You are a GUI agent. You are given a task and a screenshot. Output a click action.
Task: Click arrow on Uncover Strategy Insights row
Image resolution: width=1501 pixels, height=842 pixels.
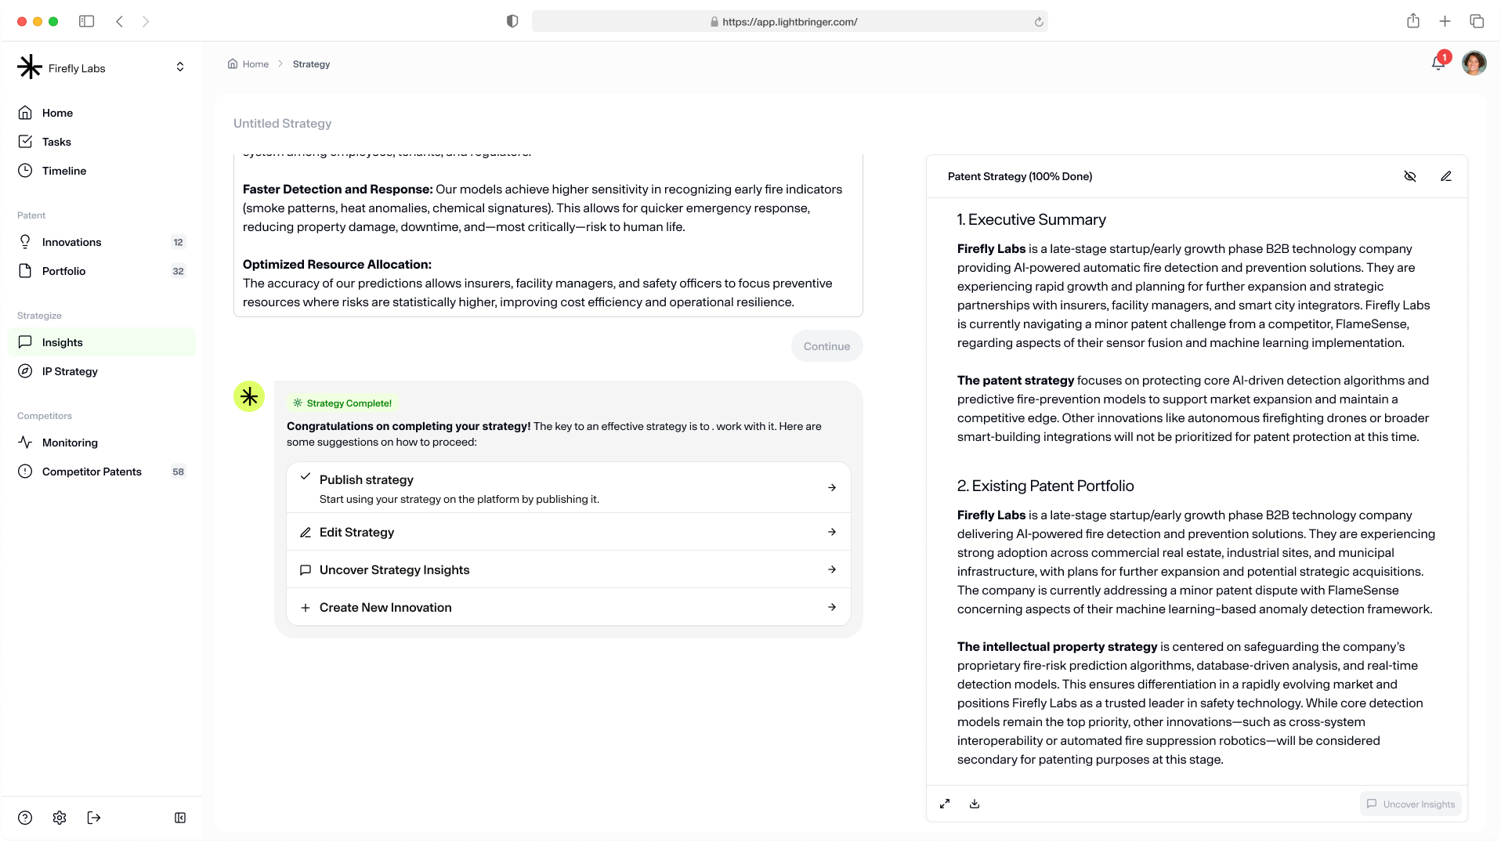click(x=832, y=569)
